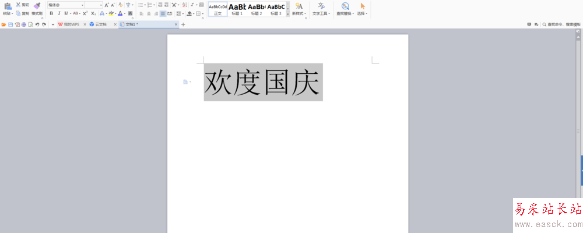The height and width of the screenshot is (233, 583).
Task: Toggle Italic formatting
Action: (58, 13)
